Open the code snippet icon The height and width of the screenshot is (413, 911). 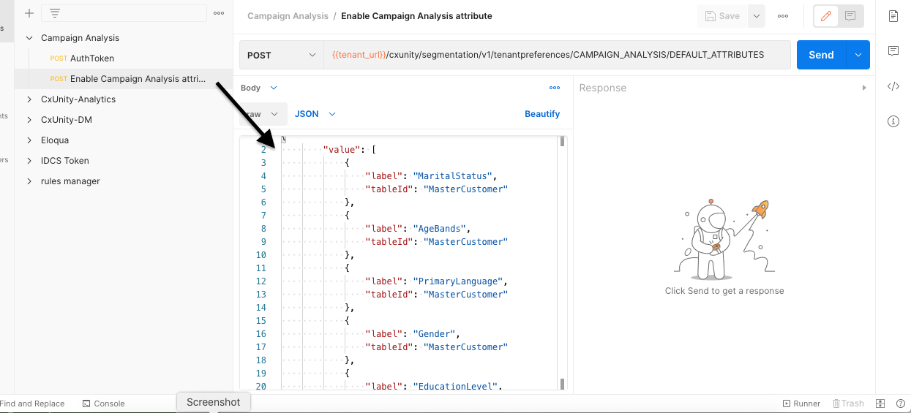tap(893, 86)
